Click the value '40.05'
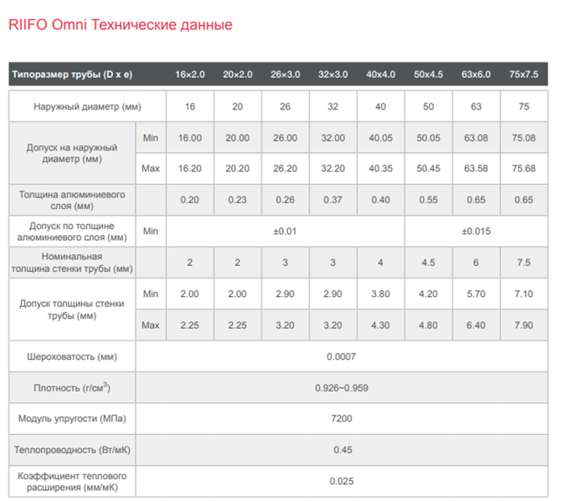Viewport: 581px width, 501px height. click(381, 138)
